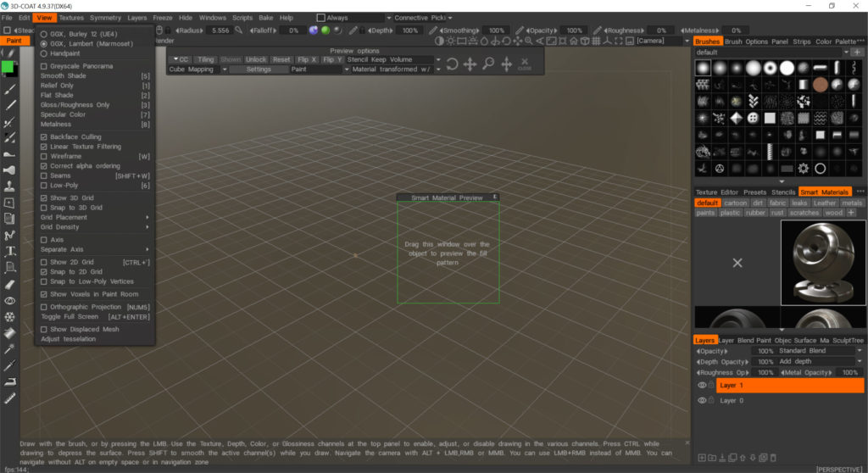Click the Reset button in Preview options
The image size is (868, 473).
click(281, 59)
